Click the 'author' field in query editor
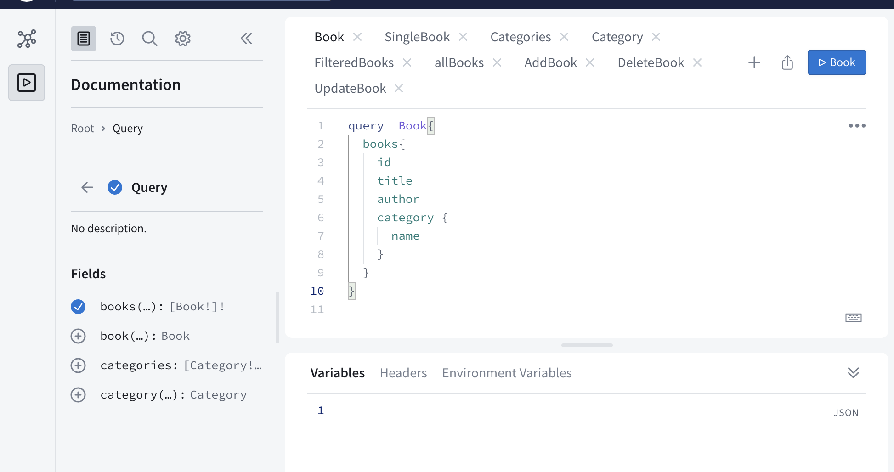894x472 pixels. pyautogui.click(x=398, y=199)
